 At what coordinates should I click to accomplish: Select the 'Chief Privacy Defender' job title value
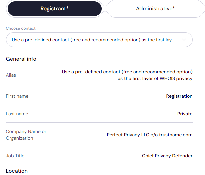point(167,156)
